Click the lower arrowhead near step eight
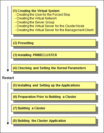 pyautogui.click(x=8, y=123)
